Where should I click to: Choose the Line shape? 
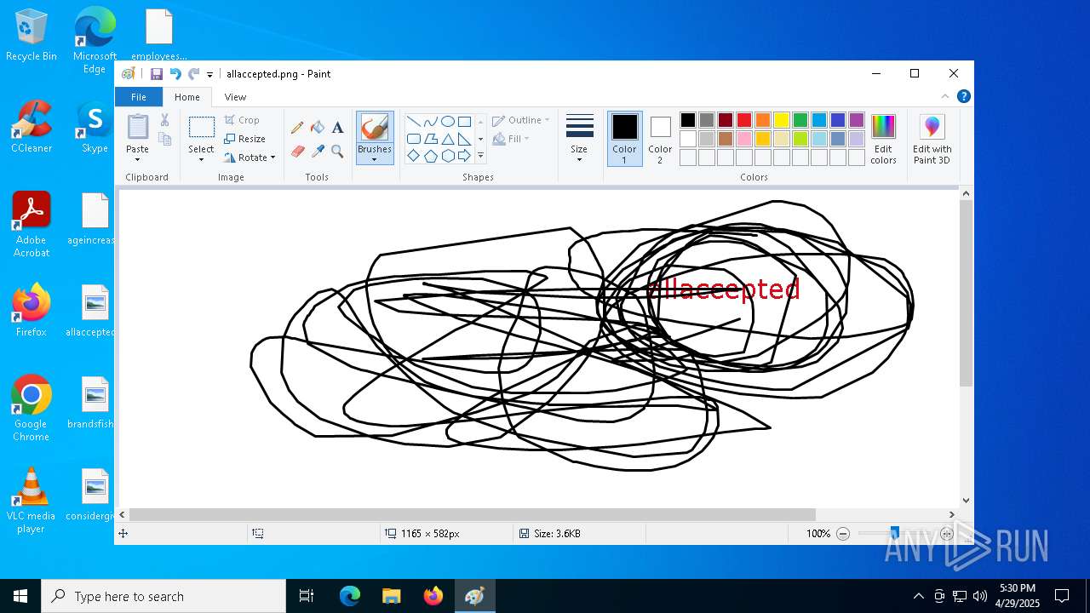[x=413, y=121]
